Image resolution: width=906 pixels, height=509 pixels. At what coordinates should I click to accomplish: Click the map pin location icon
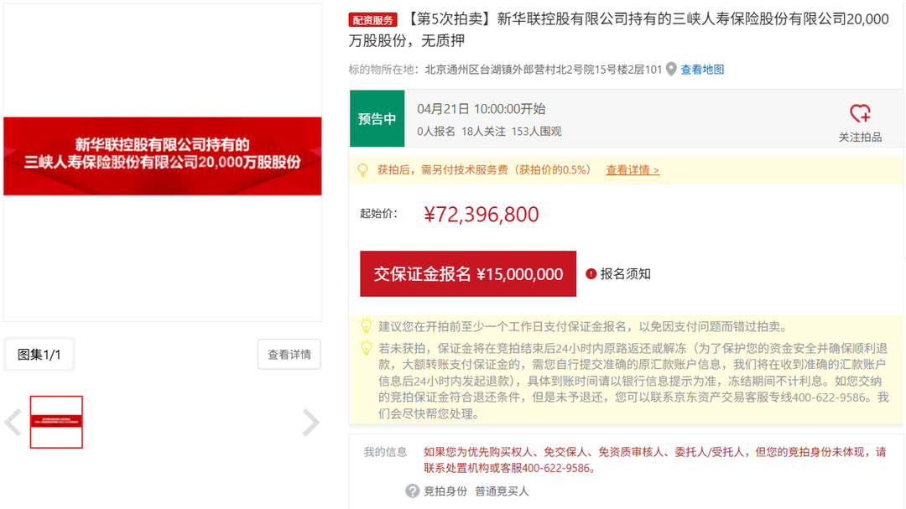671,70
